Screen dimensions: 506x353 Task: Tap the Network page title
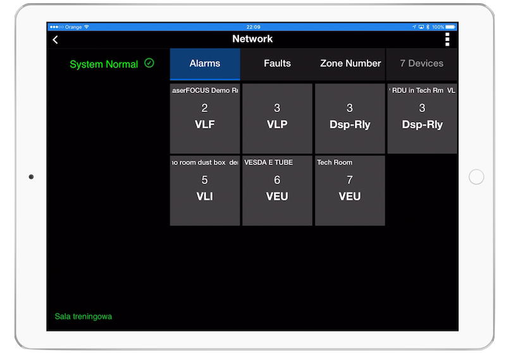point(252,39)
